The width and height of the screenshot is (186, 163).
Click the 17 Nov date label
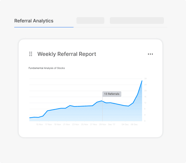(x=49, y=124)
